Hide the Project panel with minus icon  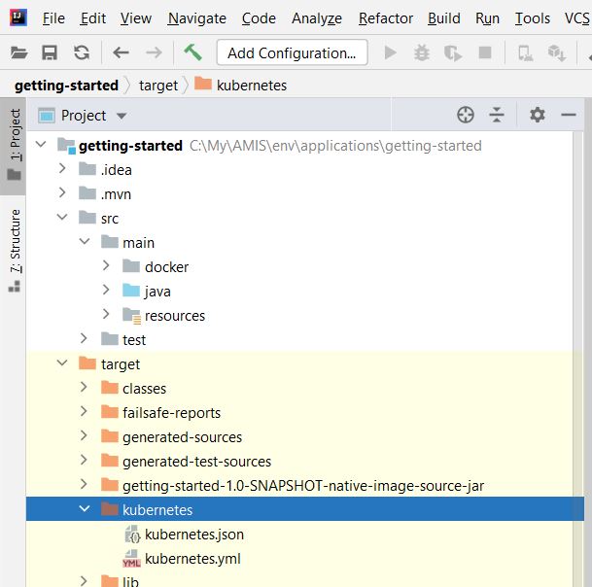[x=569, y=116]
